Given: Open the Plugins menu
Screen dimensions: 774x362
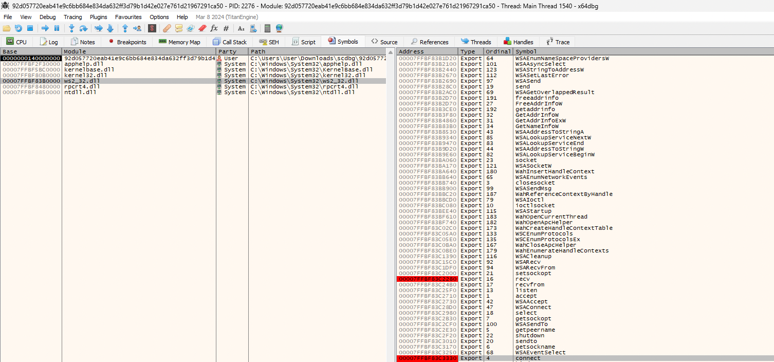Looking at the screenshot, I should (98, 17).
